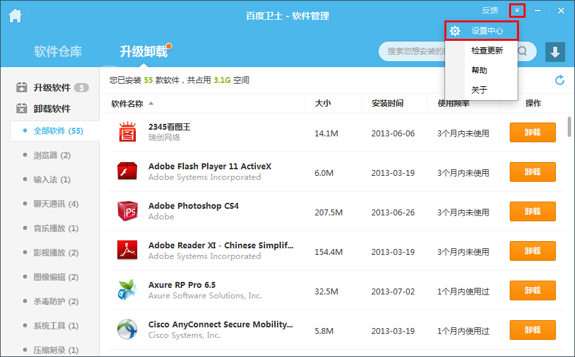
Task: Uninstall Adobe Reader XI
Action: point(532,251)
